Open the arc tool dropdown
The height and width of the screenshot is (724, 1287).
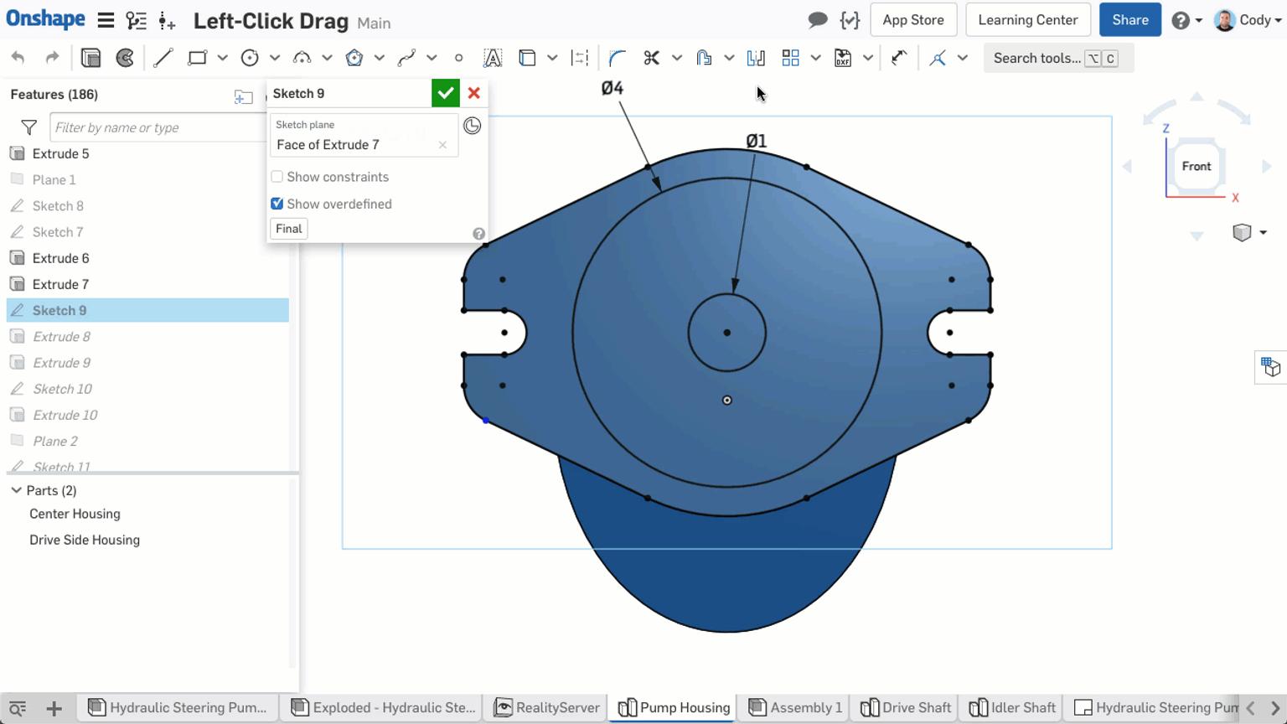(x=327, y=57)
